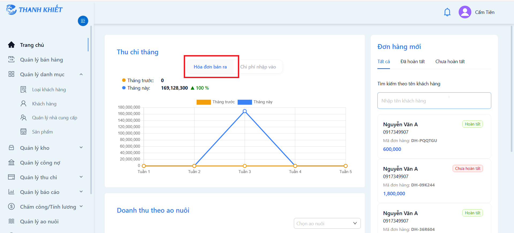514x233 pixels.
Task: Click the Doanh thu theo ao nuôi heading
Action: pos(153,210)
